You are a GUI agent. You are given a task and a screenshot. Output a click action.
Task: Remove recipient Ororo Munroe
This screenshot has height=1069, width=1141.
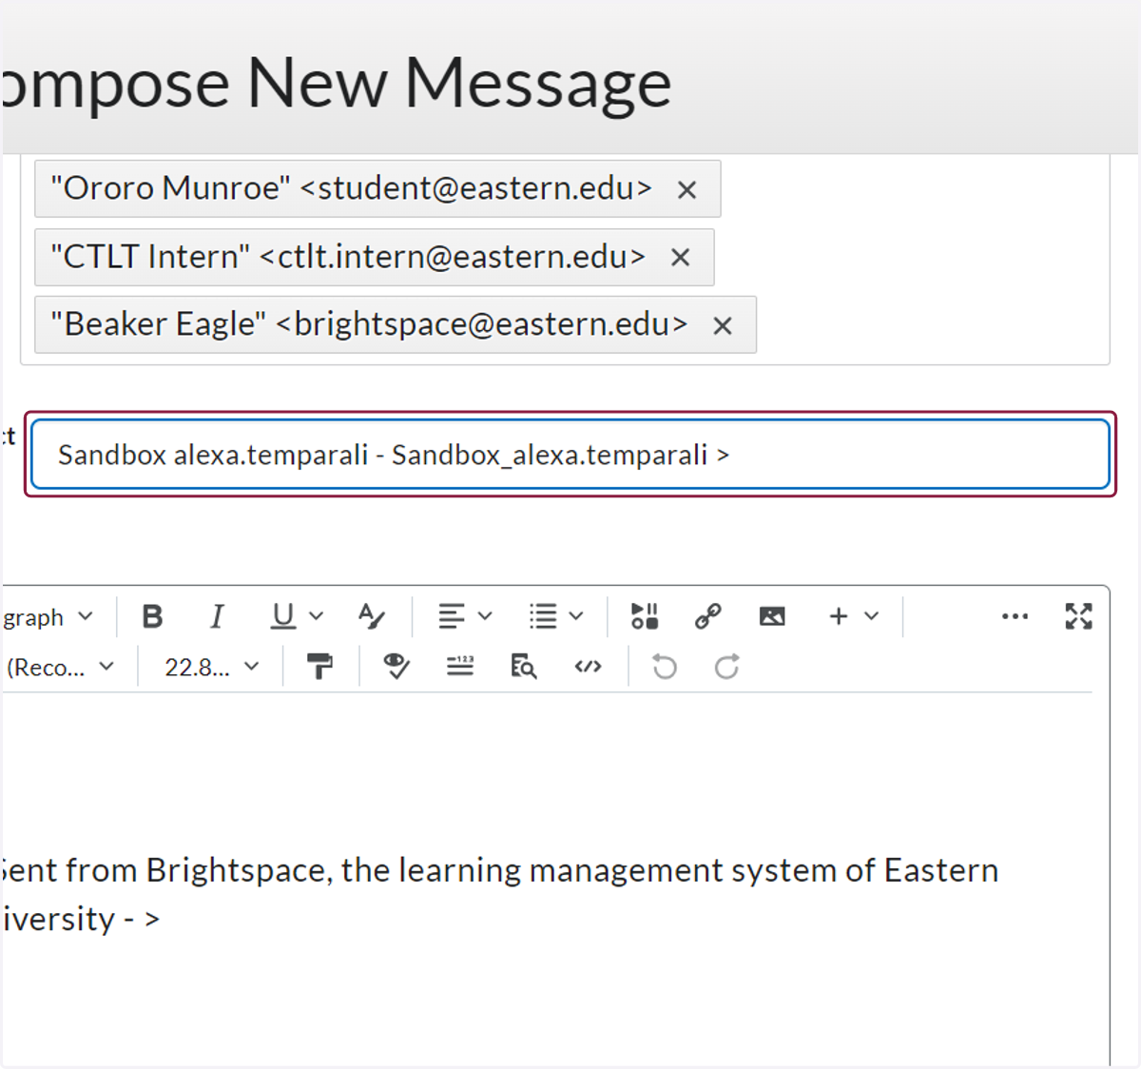687,190
